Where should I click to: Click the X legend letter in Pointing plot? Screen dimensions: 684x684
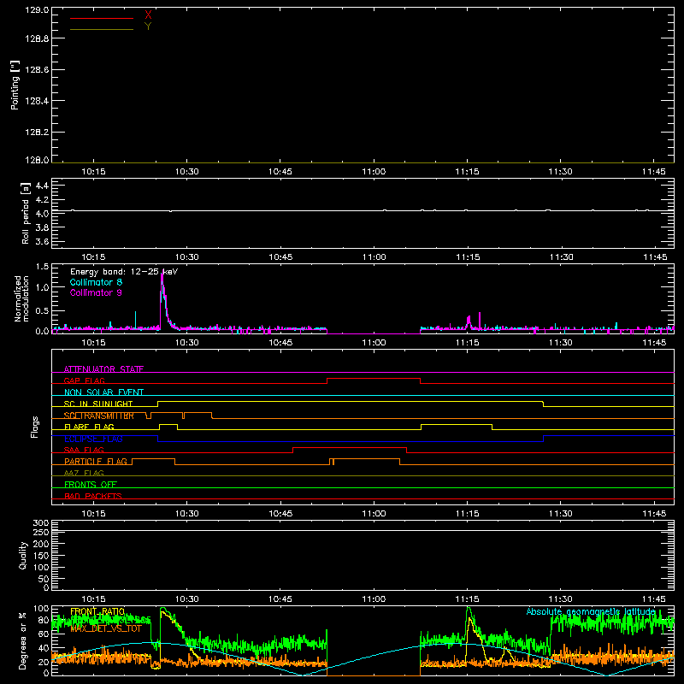pos(148,15)
